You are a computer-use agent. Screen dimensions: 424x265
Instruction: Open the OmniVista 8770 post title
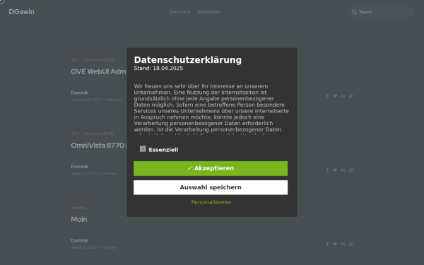[x=99, y=146]
